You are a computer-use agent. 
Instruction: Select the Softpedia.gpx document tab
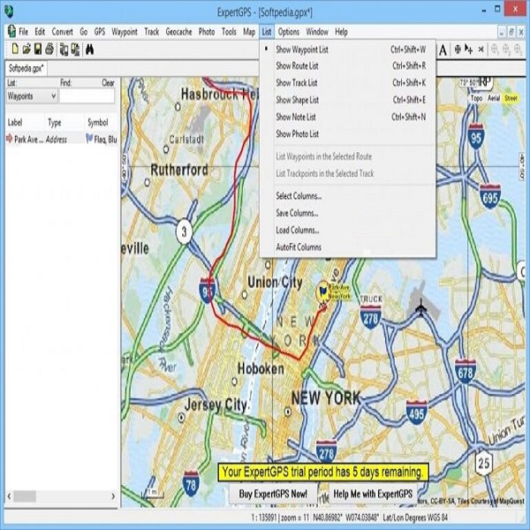[x=26, y=68]
